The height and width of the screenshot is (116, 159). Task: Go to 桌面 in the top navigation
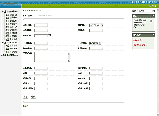tap(133, 2)
